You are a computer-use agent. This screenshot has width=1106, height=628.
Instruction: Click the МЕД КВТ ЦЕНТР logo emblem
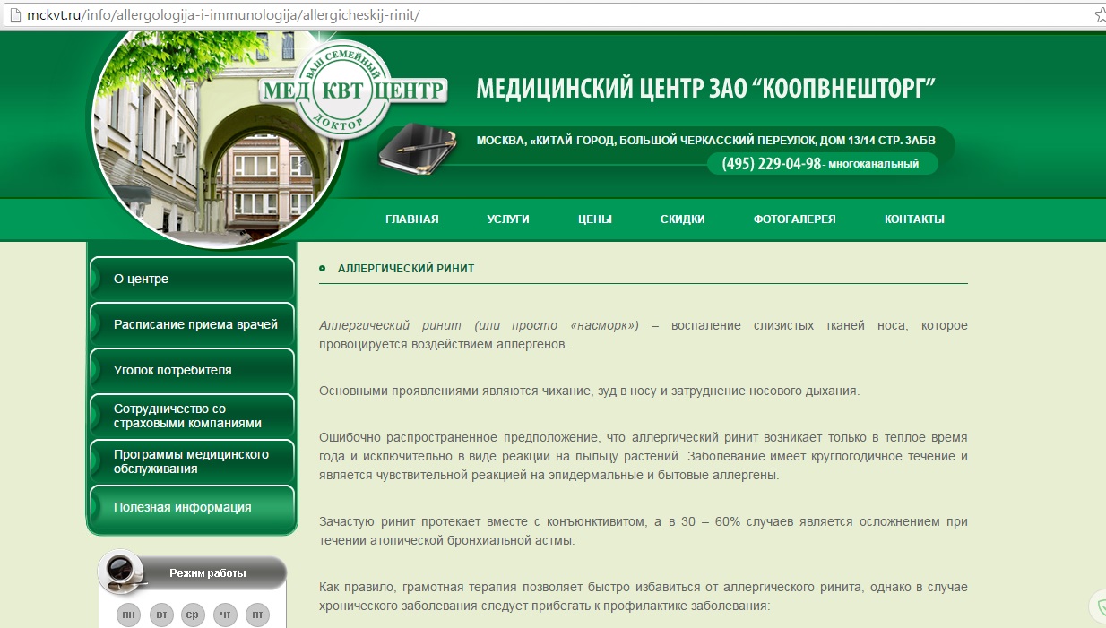[357, 88]
